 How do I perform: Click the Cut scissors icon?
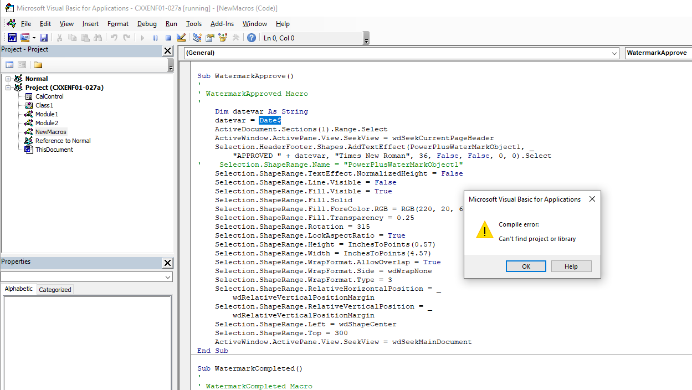[60, 38]
